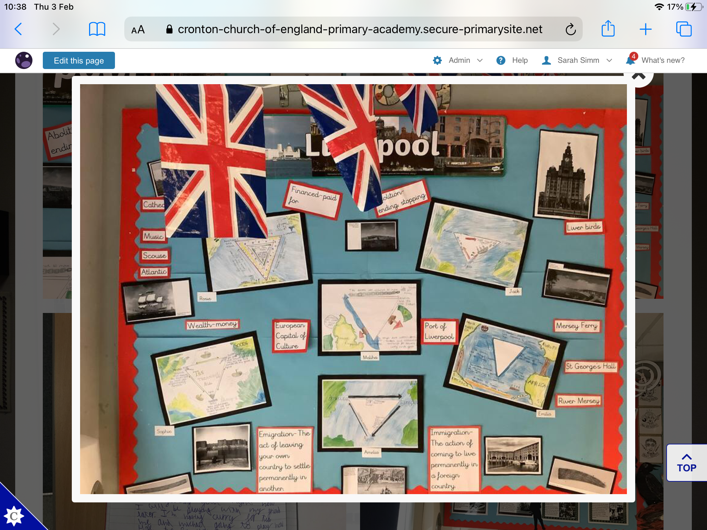This screenshot has height=530, width=707.
Task: Jump up with the TOP button
Action: coord(686,463)
